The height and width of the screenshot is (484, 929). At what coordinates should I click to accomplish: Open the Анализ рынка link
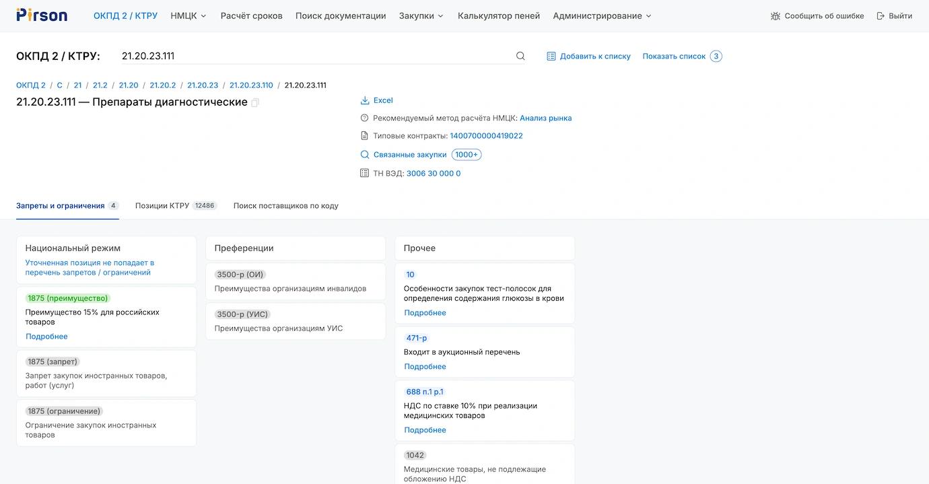point(545,118)
